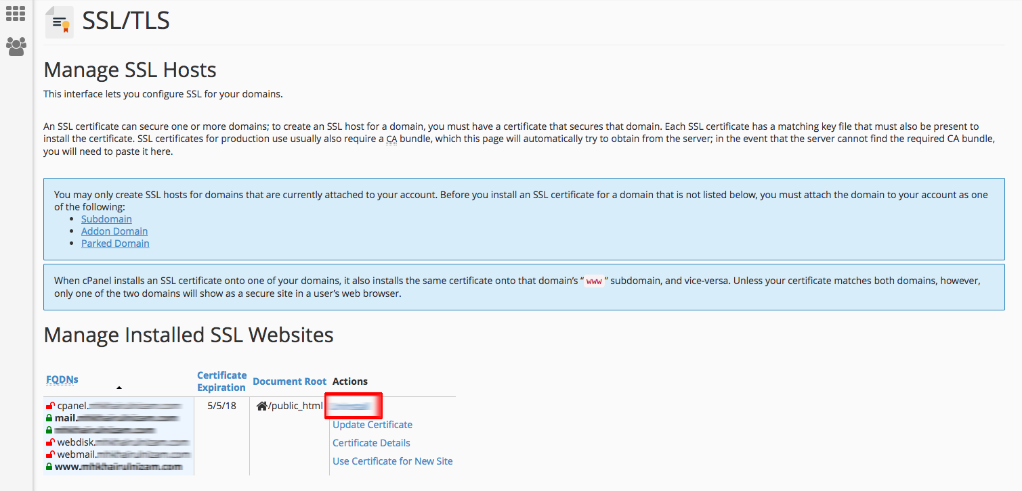
Task: Select Use Certificate for New Site
Action: pyautogui.click(x=392, y=461)
